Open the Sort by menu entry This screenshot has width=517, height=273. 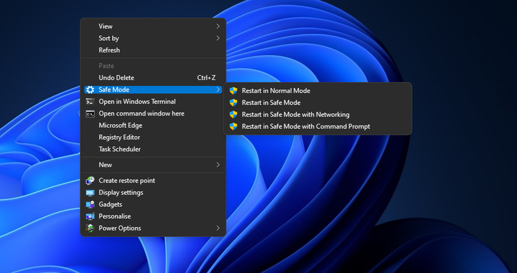pyautogui.click(x=153, y=38)
